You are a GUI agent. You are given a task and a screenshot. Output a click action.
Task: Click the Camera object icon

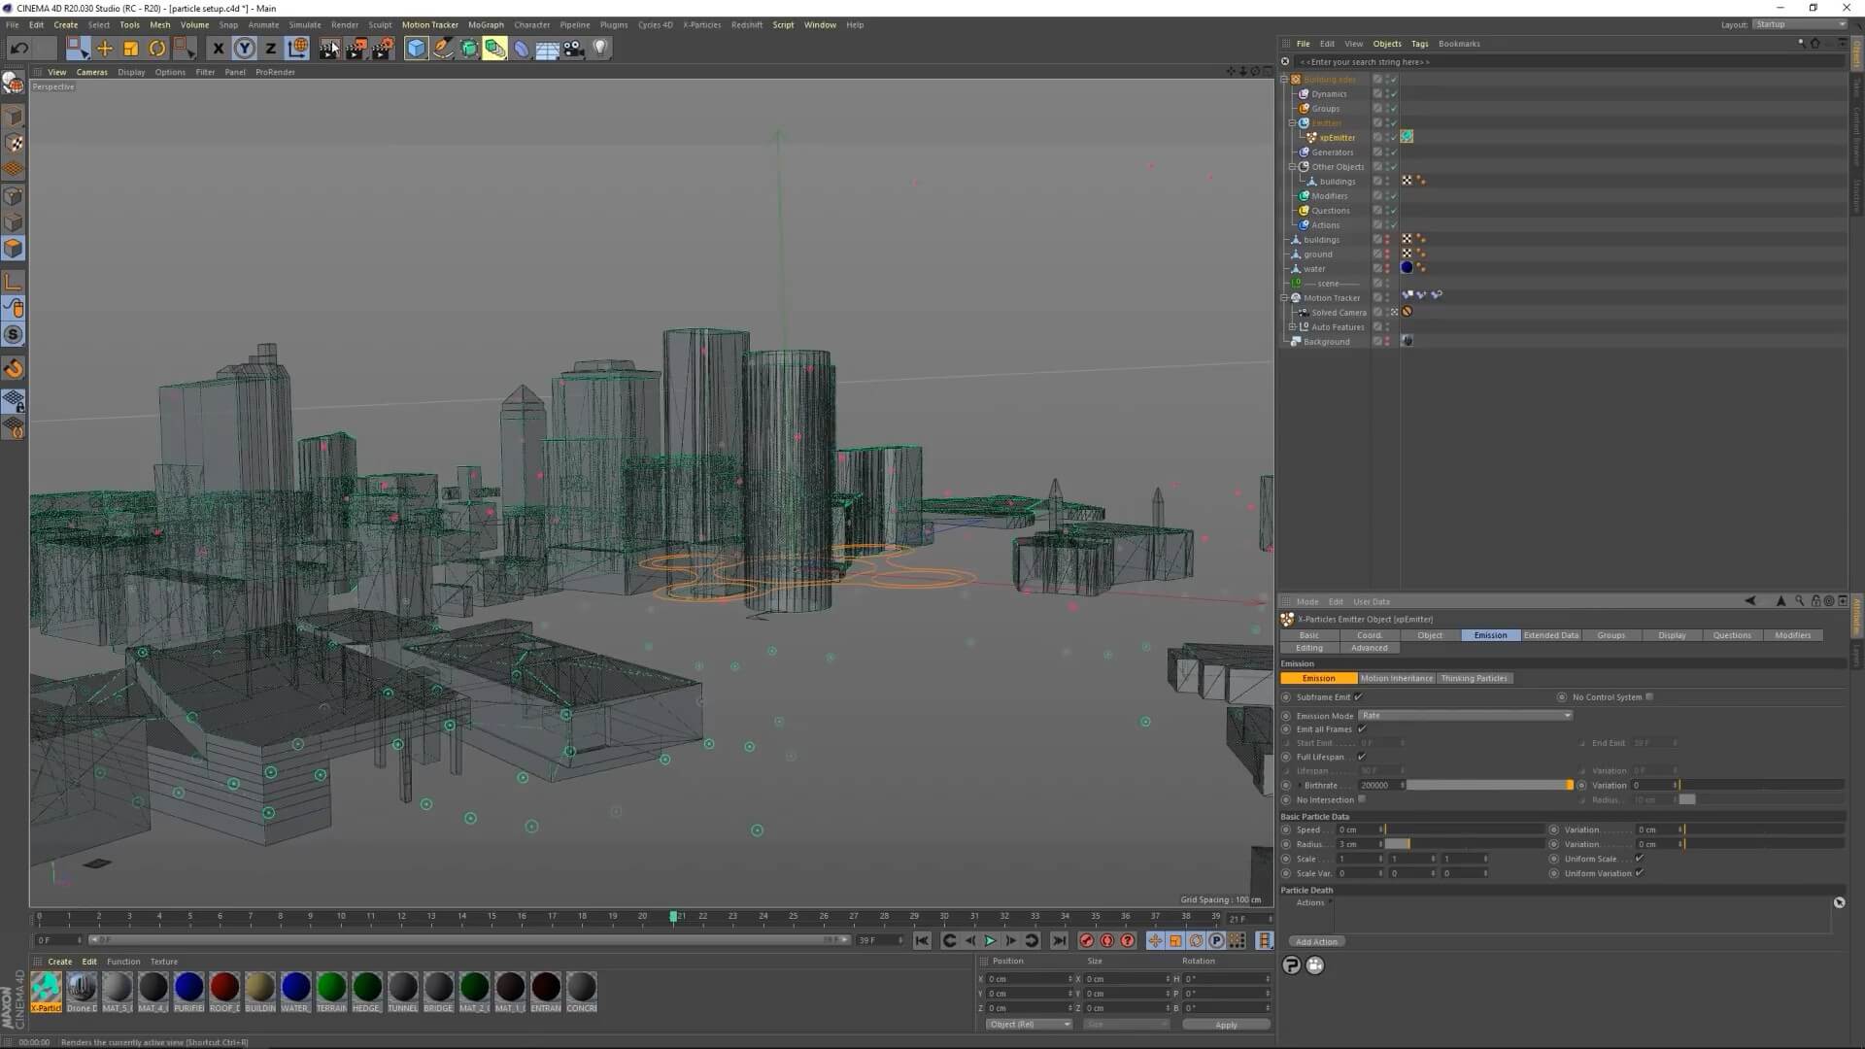(x=573, y=49)
